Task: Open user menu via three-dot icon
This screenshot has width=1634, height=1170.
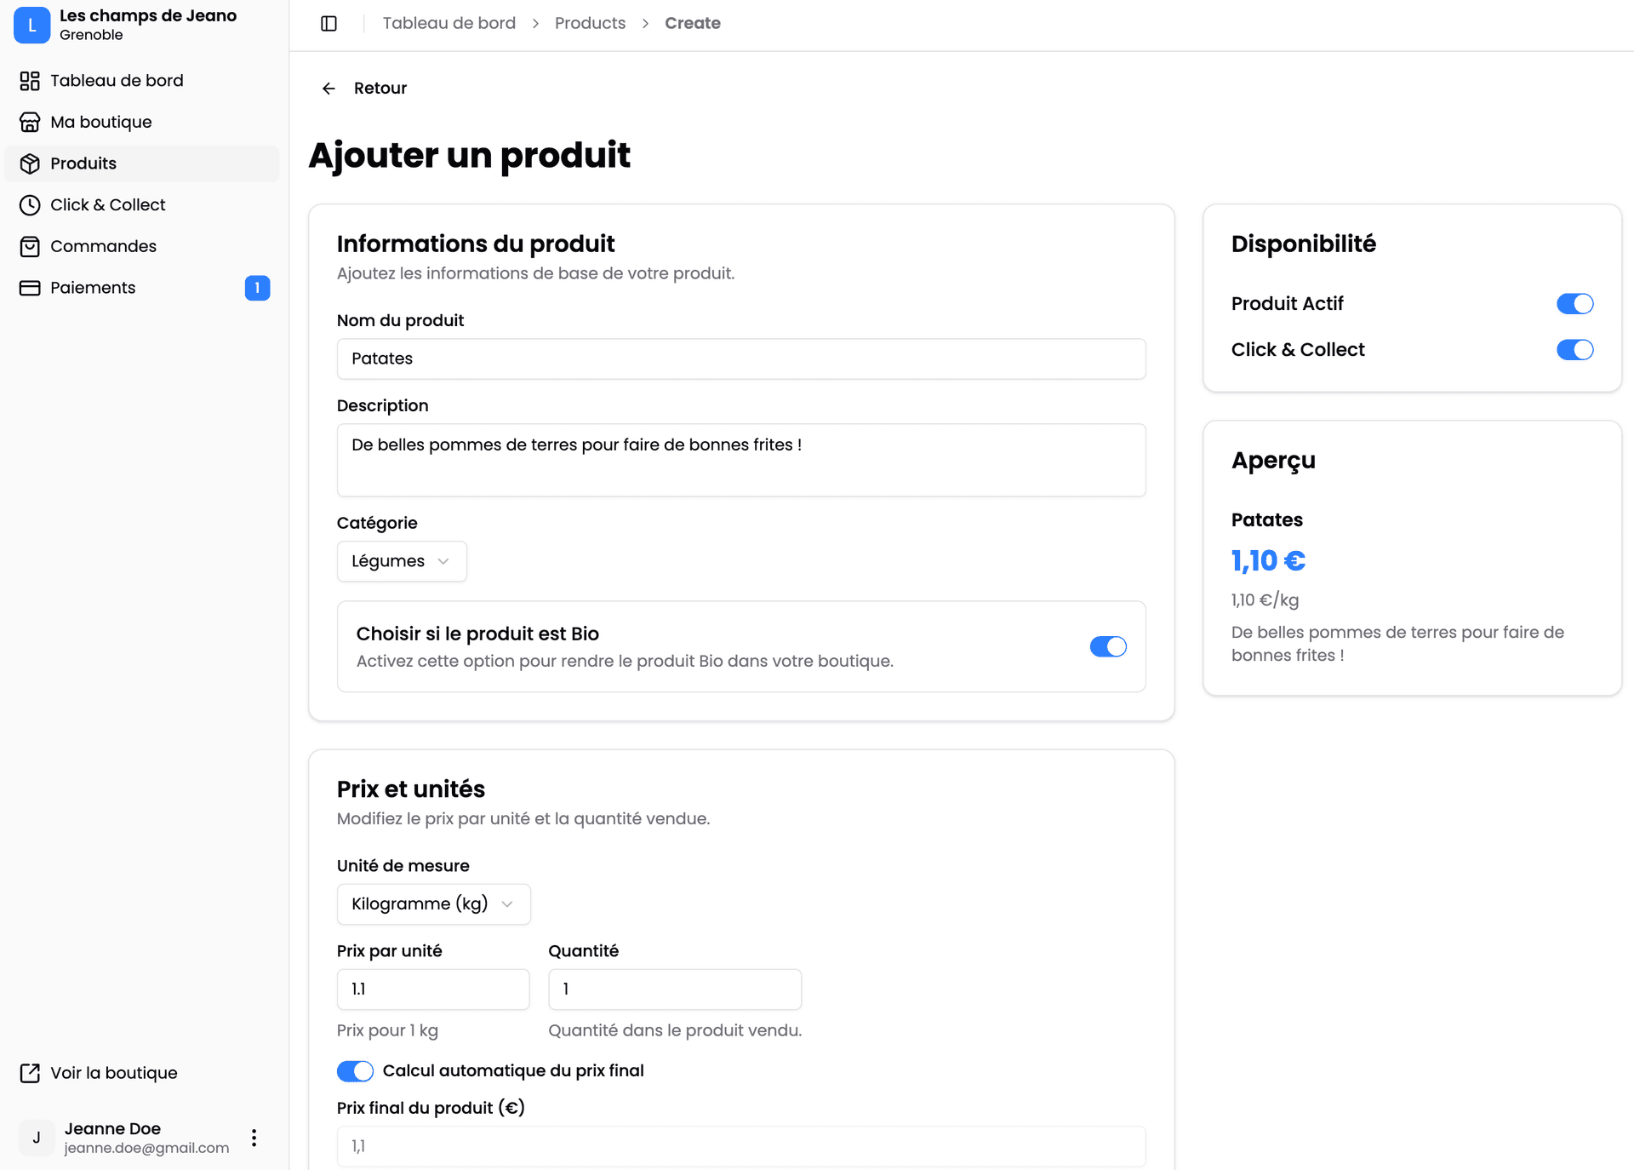Action: [254, 1138]
